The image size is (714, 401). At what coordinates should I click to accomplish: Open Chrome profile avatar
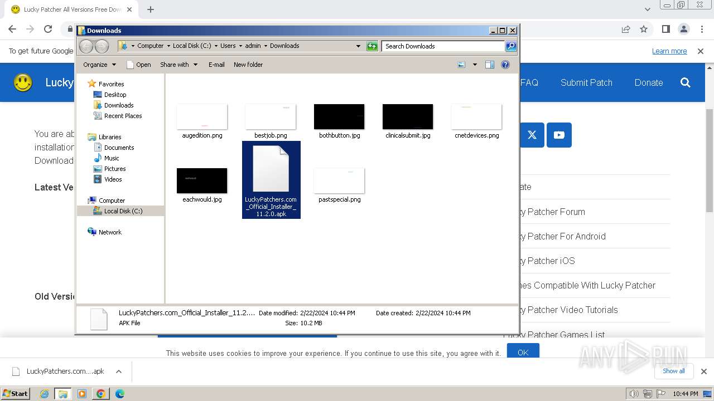point(683,30)
